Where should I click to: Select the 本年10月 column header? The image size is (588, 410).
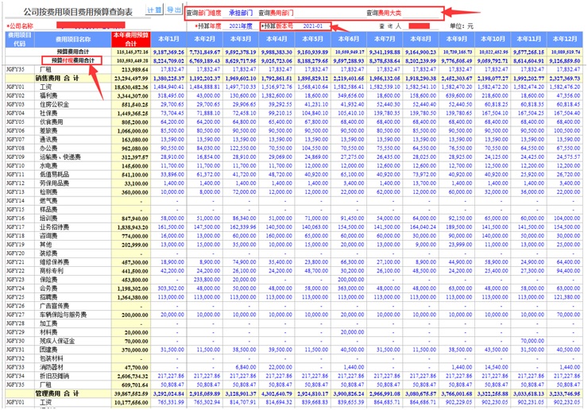point(493,39)
